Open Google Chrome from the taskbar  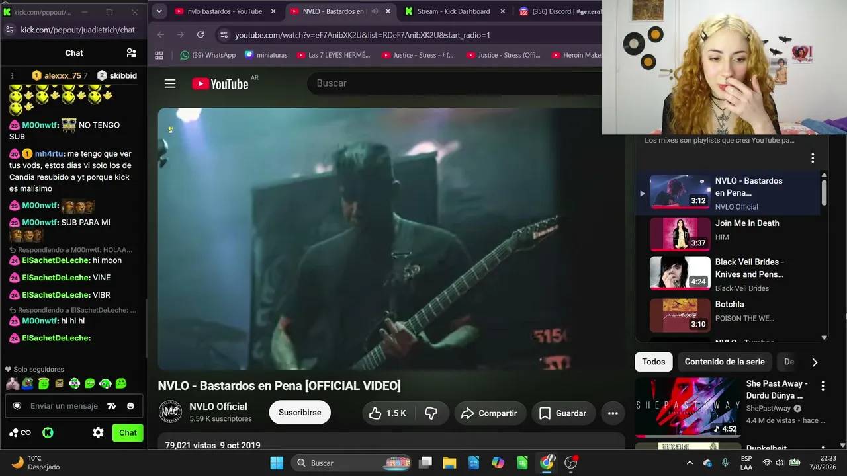tap(547, 463)
